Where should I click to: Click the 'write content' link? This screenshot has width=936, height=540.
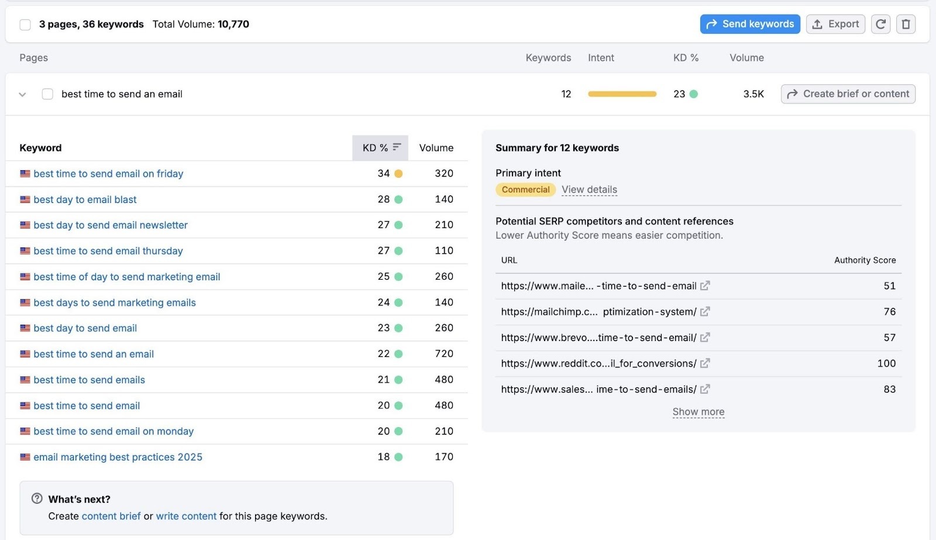click(x=186, y=516)
